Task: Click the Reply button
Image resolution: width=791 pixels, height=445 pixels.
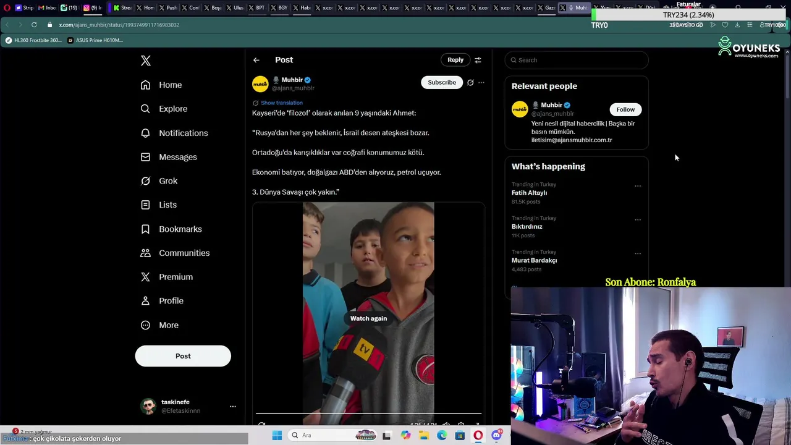Action: 455,60
